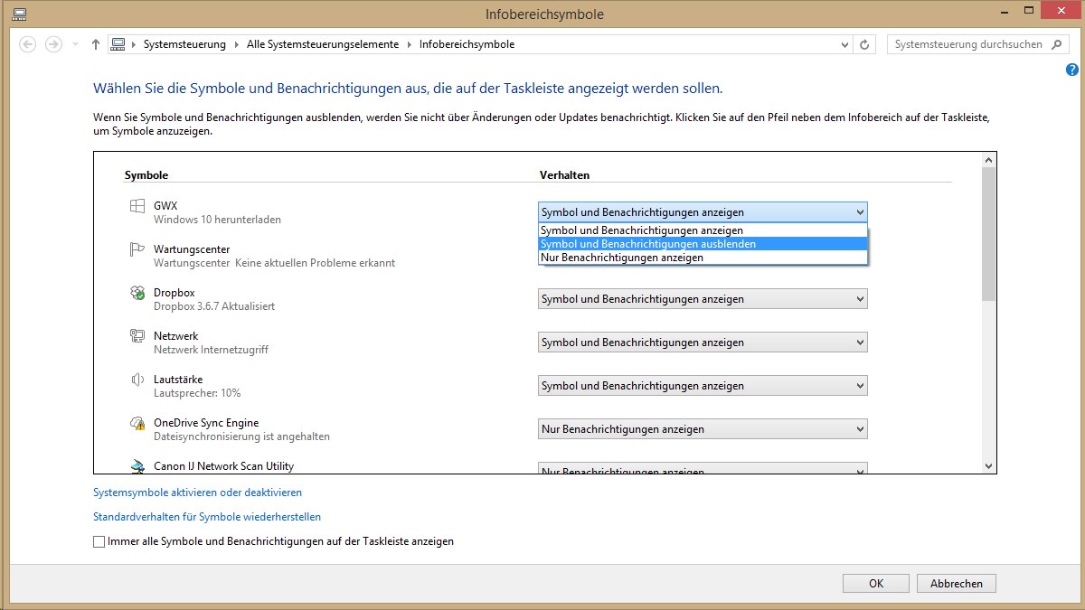Open 'Systemsymbole aktivieren oder deaktivieren' link

197,493
